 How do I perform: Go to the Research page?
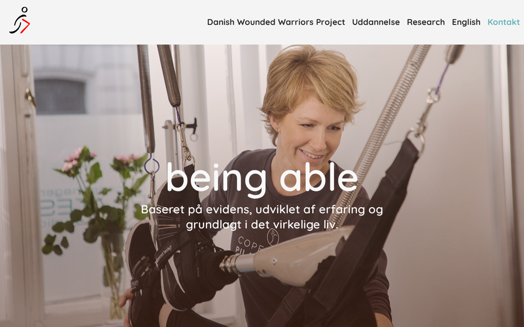coord(426,22)
